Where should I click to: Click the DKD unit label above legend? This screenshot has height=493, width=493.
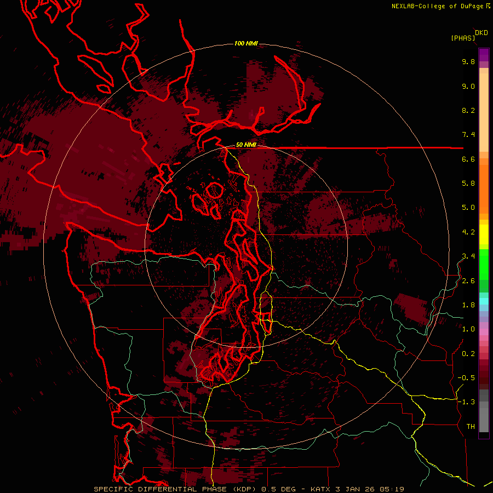(x=481, y=33)
